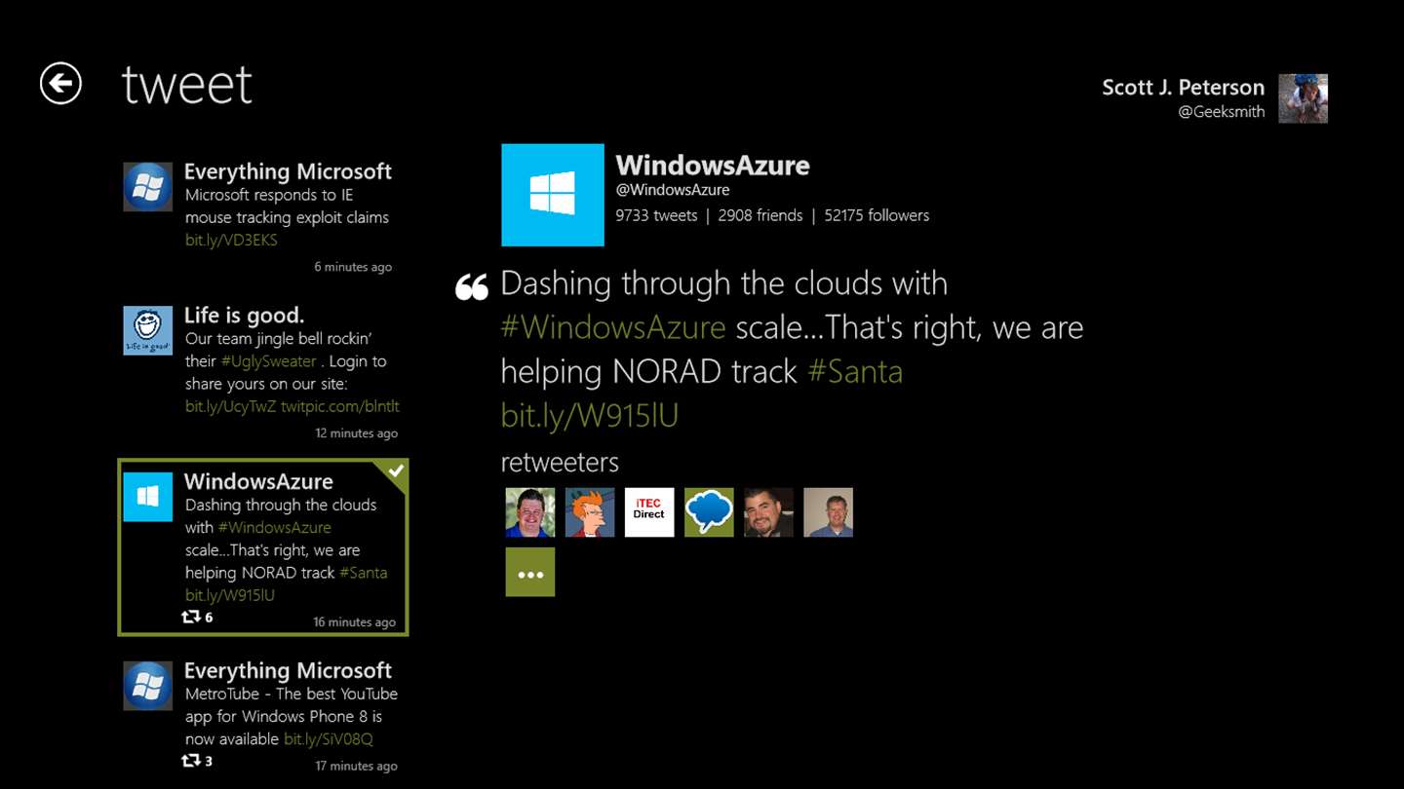Click the WindowsAzure name in the detail pane
Screen dimensions: 1404x789
(x=713, y=165)
